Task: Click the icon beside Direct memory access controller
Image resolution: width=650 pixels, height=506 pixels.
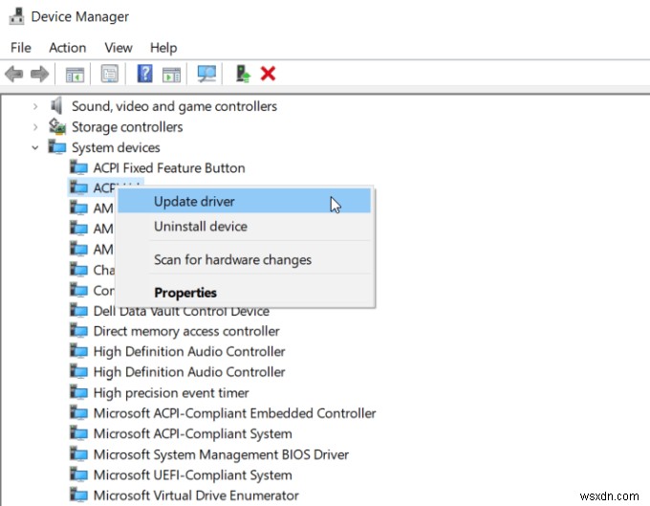Action: [78, 331]
